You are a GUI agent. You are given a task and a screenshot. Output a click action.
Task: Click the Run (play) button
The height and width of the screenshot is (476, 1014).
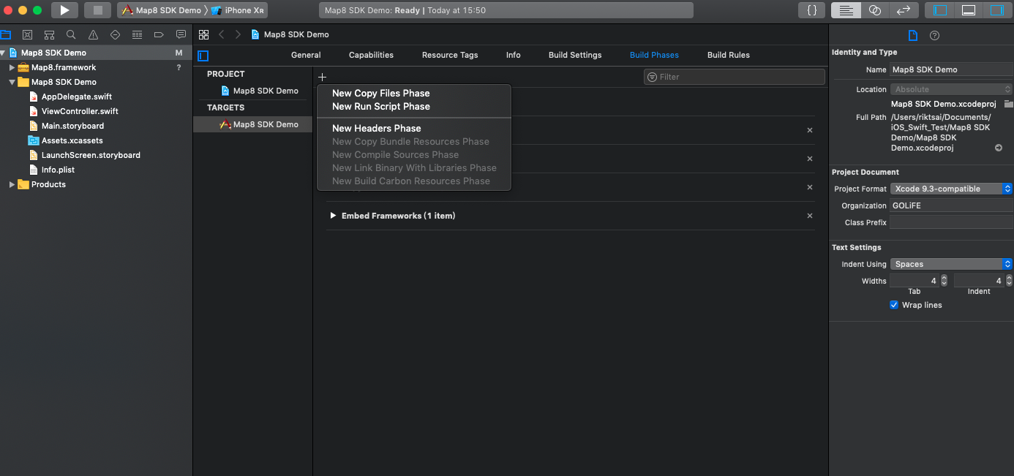click(x=64, y=10)
